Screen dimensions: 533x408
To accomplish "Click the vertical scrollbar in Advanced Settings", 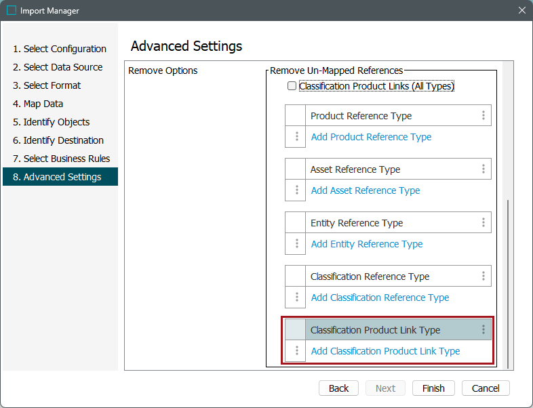I will (509, 285).
